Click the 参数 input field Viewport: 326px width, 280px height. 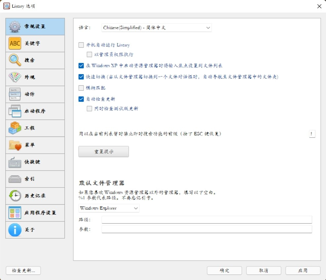[x=207, y=229]
